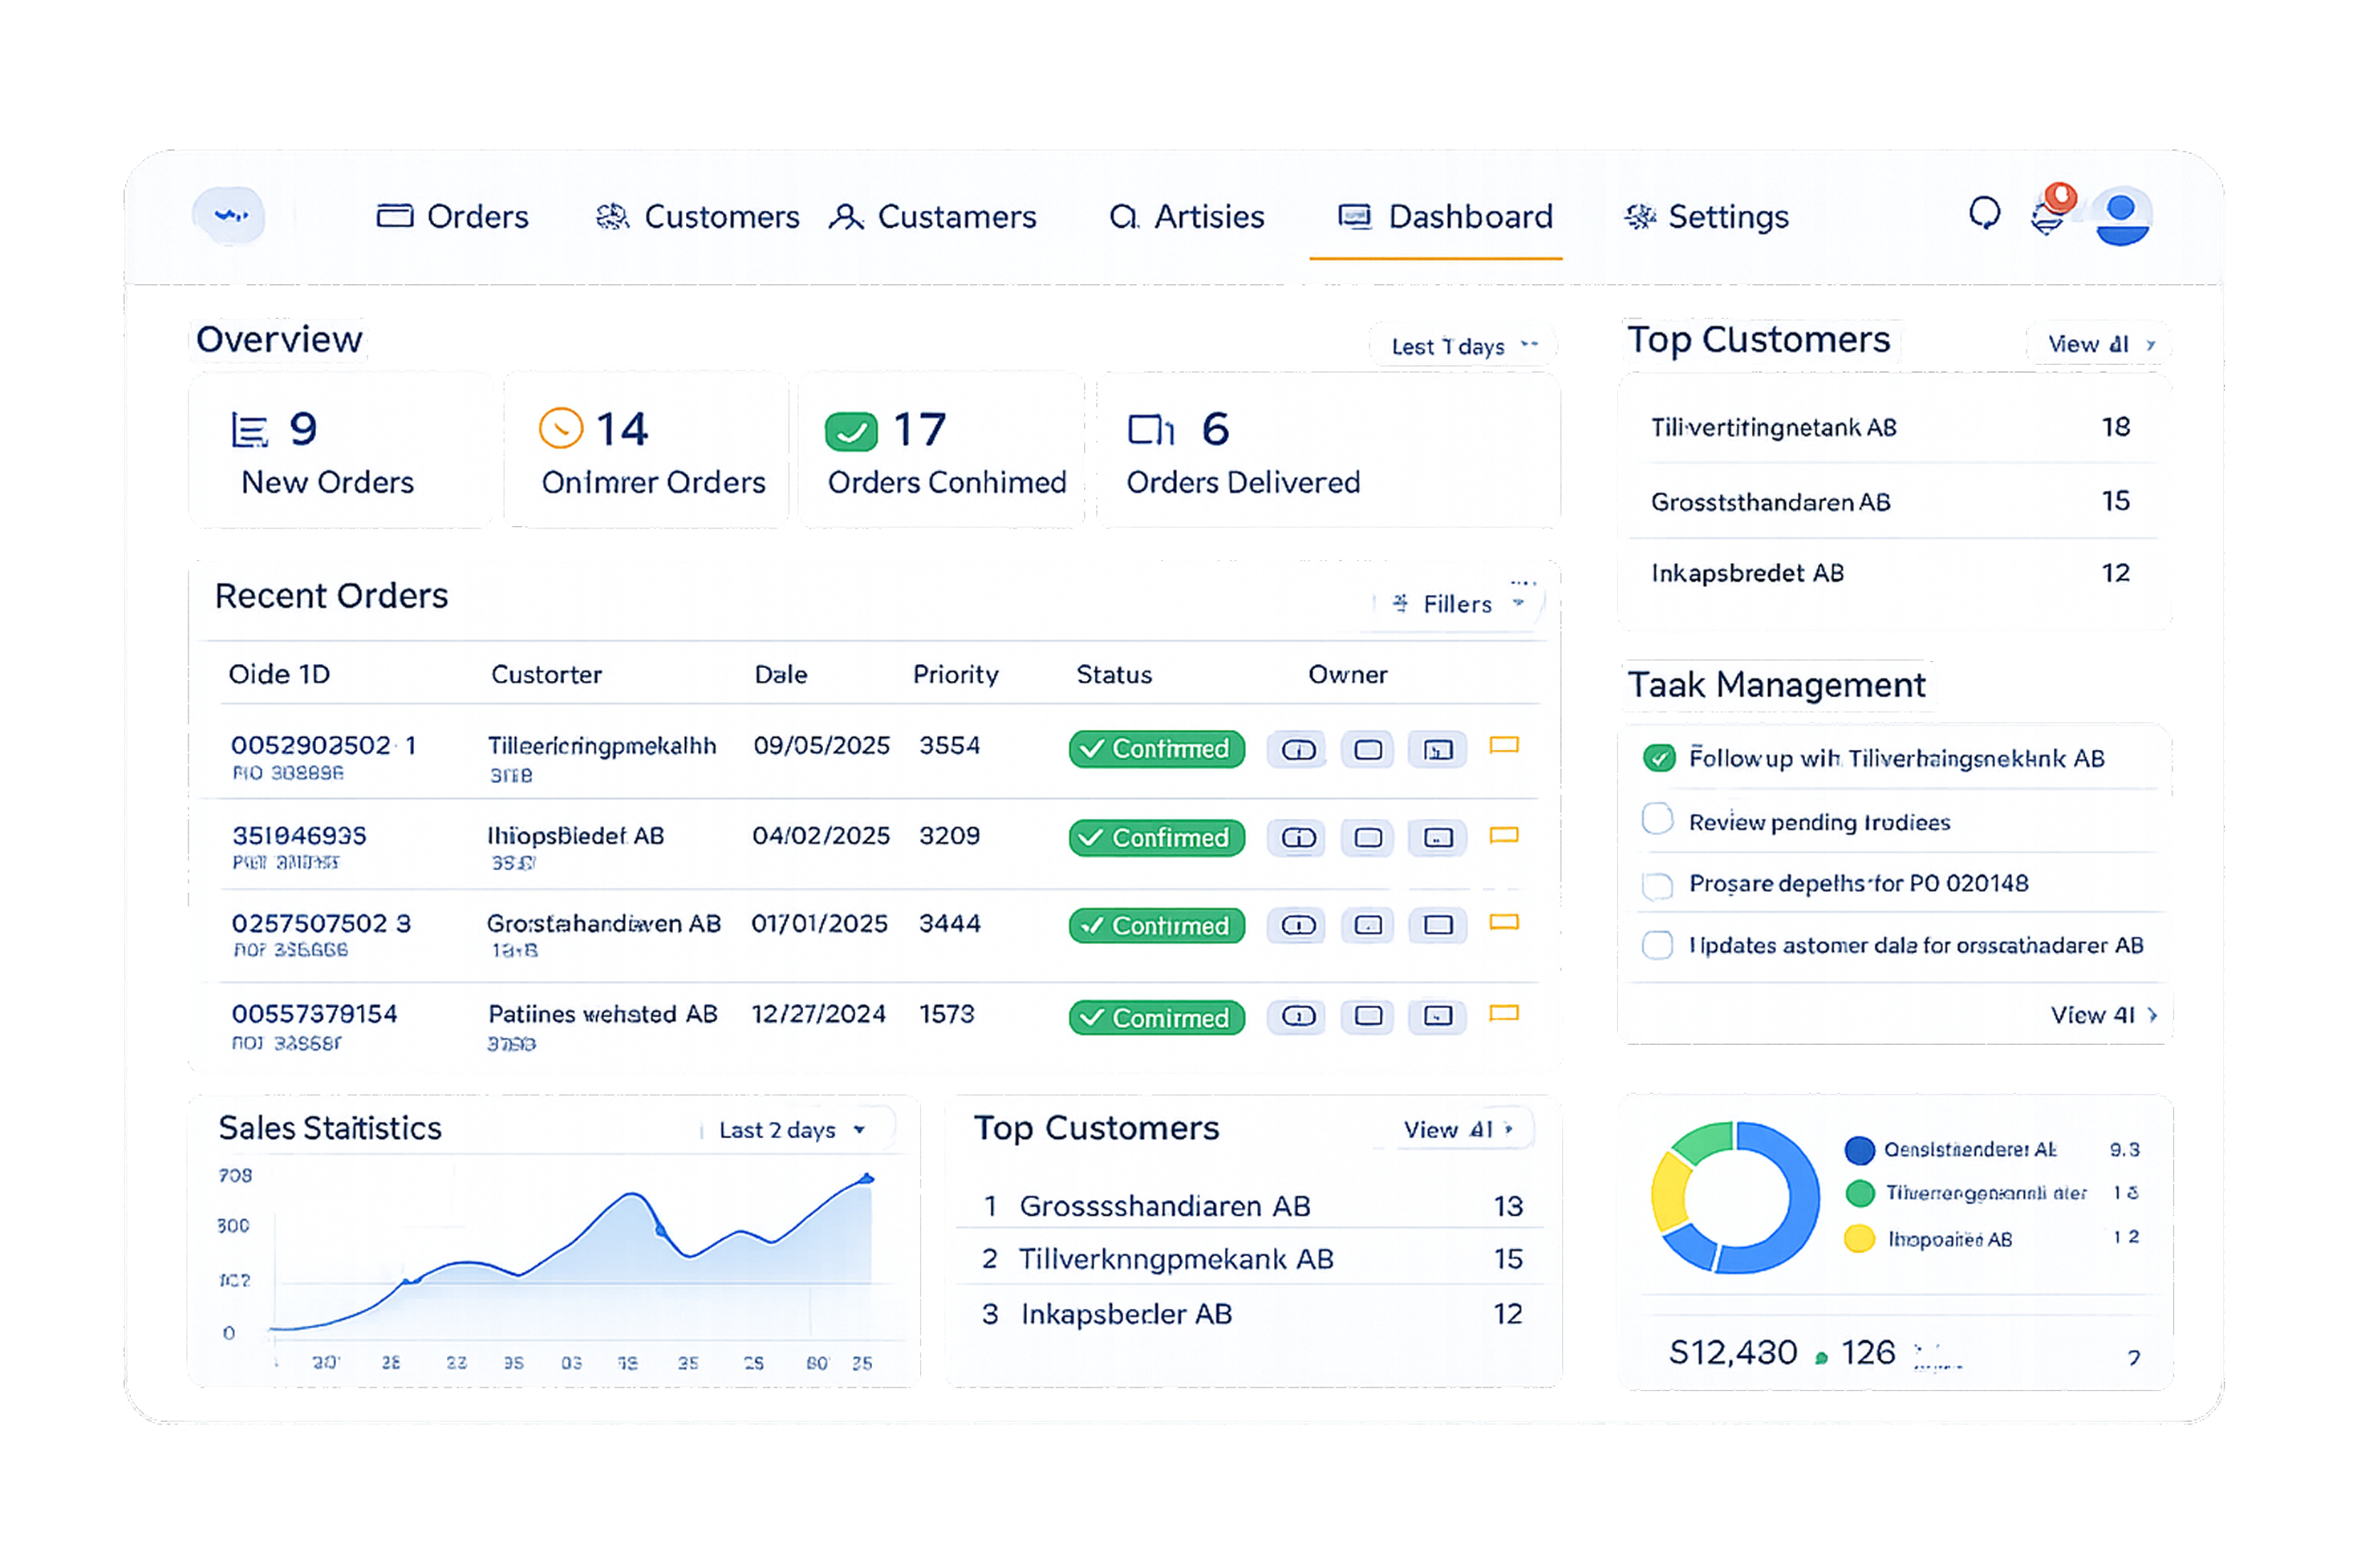
Task: Open Last 2 days dropdown in Sales Statistics
Action: coord(791,1130)
